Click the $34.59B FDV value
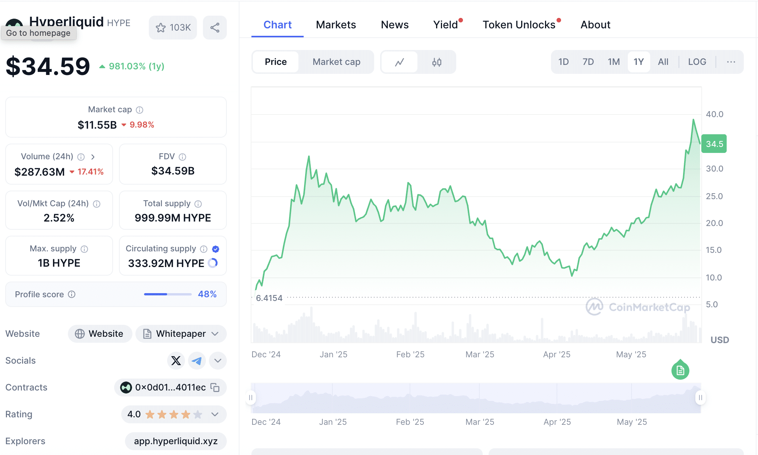Image resolution: width=758 pixels, height=455 pixels. click(x=173, y=171)
